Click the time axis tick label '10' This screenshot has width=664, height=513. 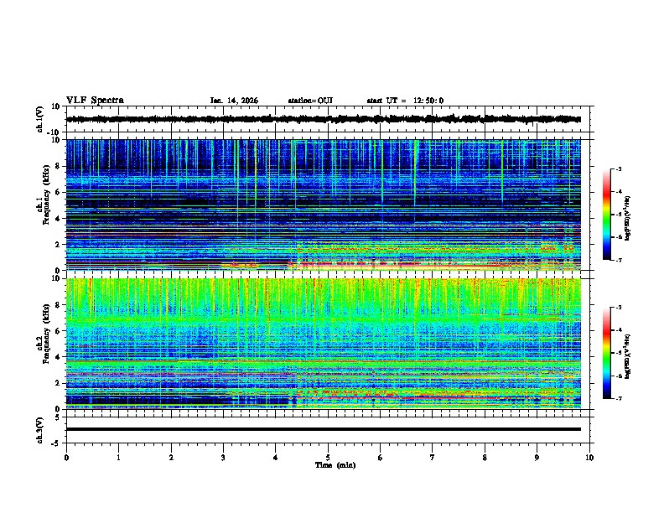[x=589, y=458]
